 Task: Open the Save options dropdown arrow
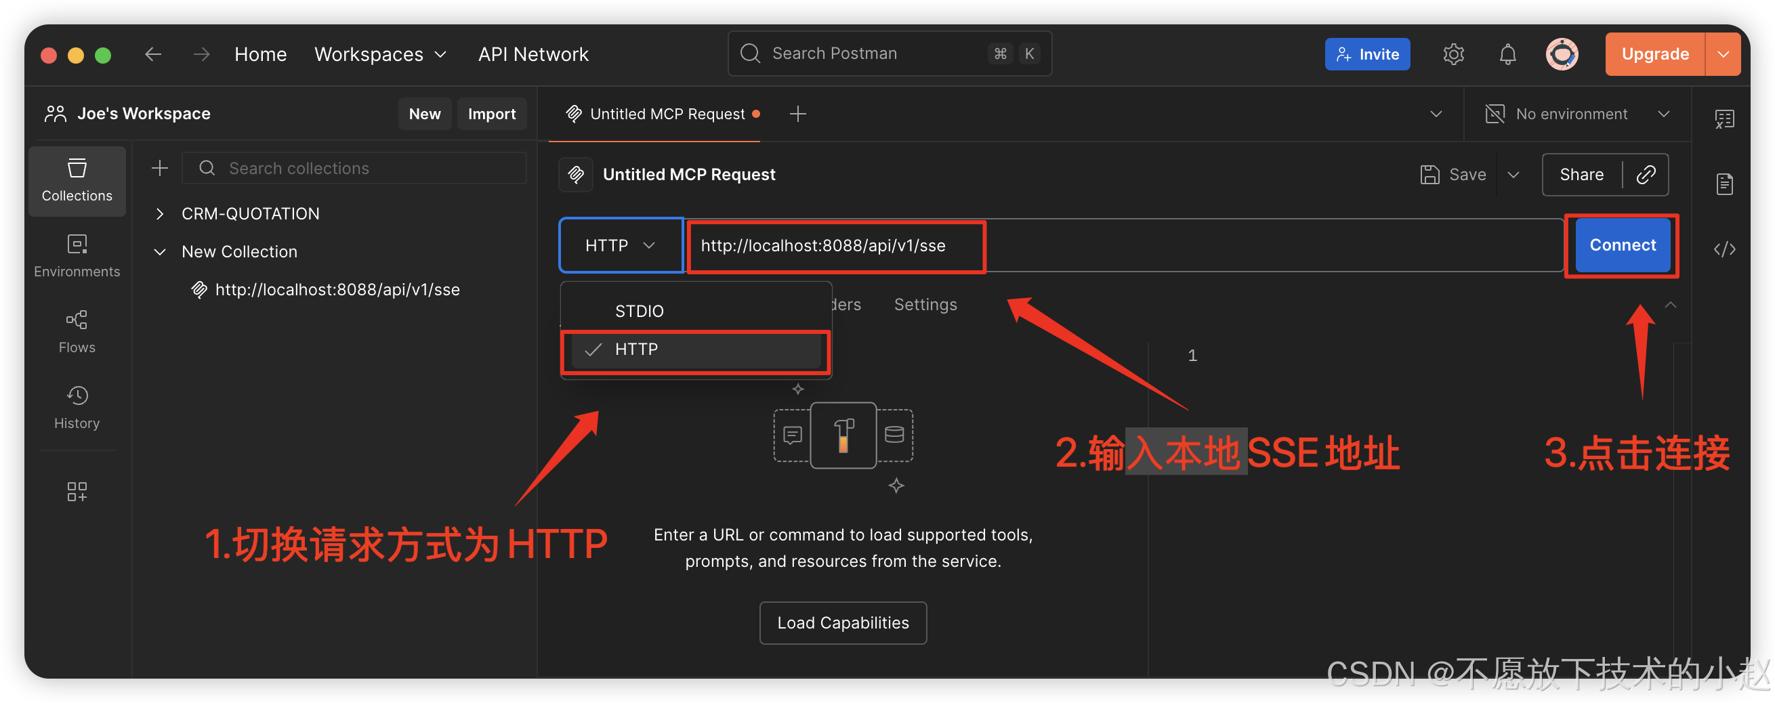pos(1513,174)
